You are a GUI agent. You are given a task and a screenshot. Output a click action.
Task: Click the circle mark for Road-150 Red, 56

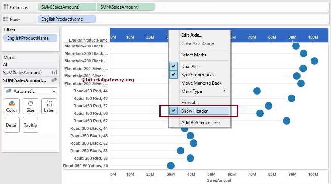[x=260, y=113]
